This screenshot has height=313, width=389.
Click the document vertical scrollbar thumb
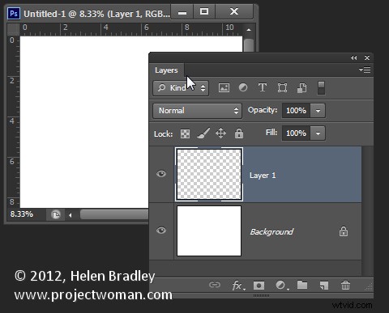pos(249,45)
